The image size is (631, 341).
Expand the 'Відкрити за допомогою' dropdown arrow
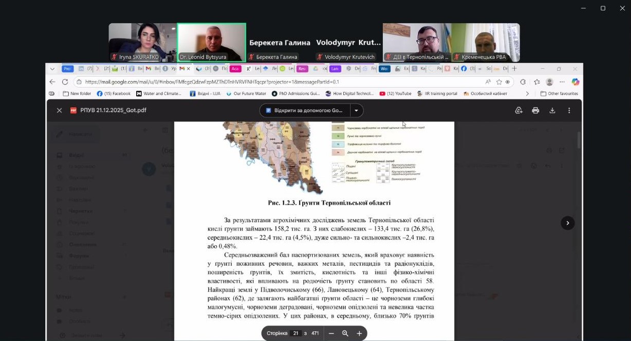pos(356,110)
